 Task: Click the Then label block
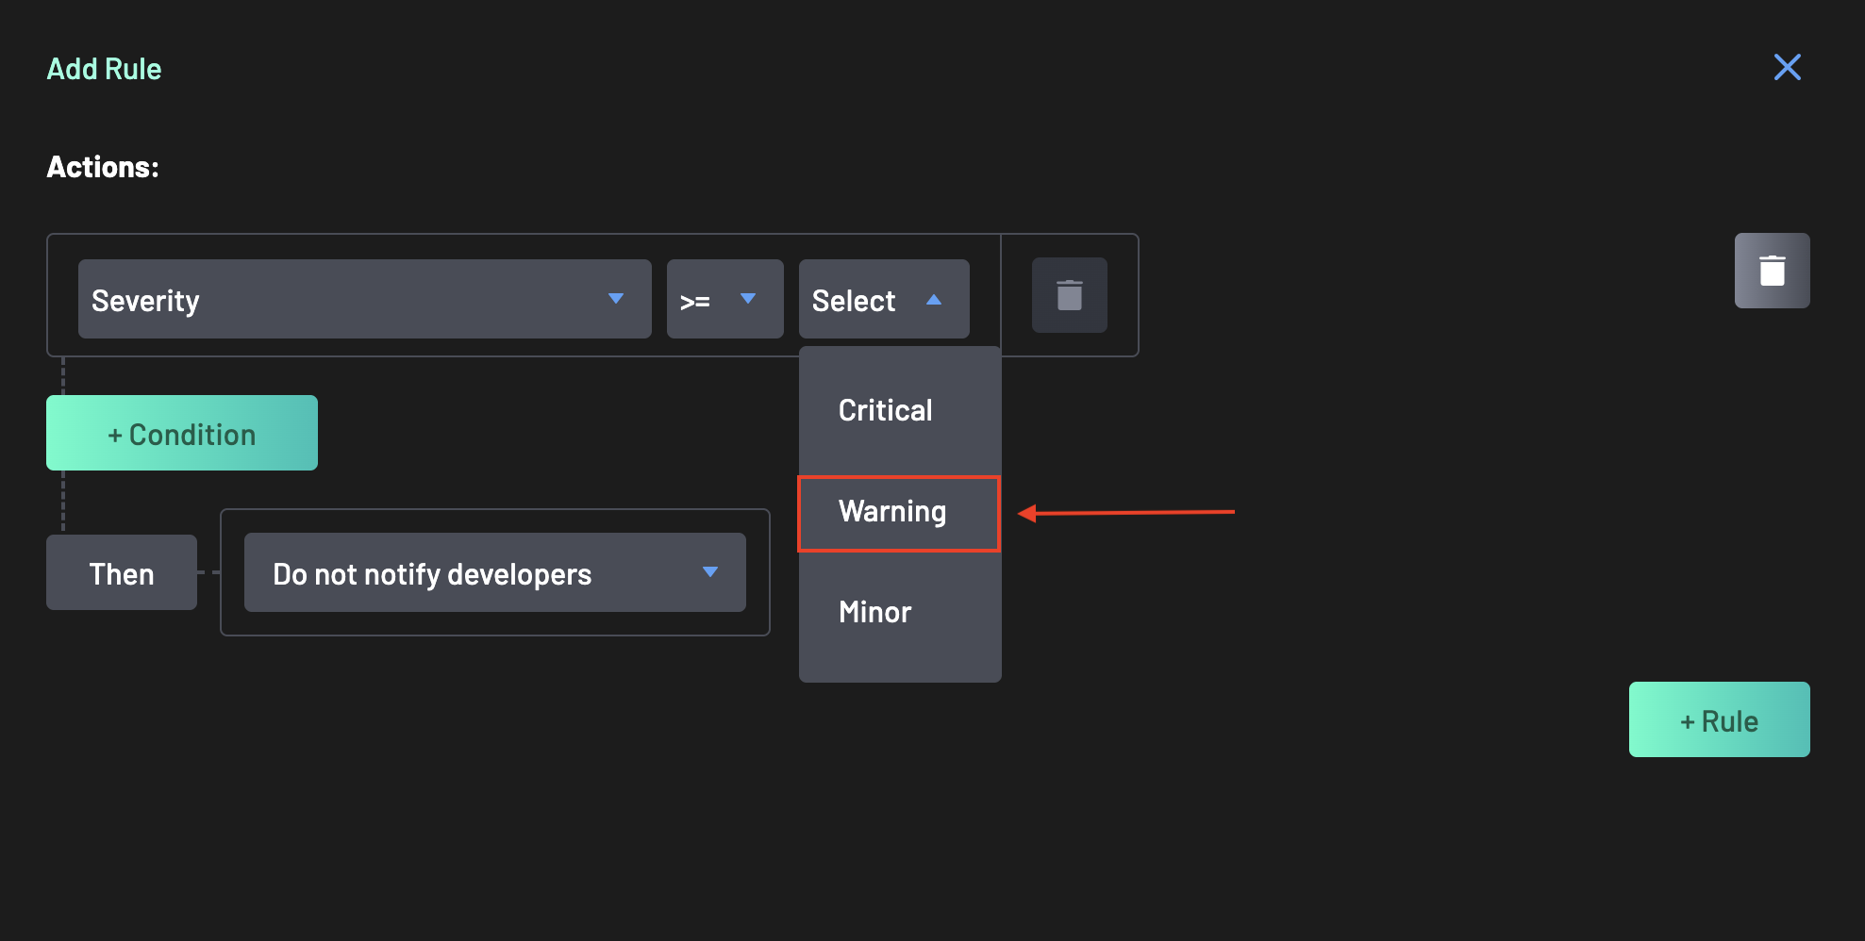[x=121, y=572]
